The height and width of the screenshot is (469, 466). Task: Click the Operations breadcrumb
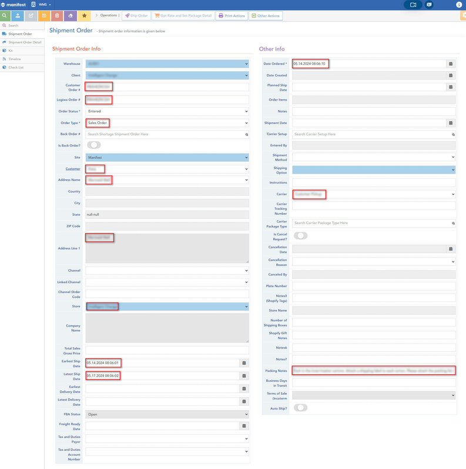(109, 15)
